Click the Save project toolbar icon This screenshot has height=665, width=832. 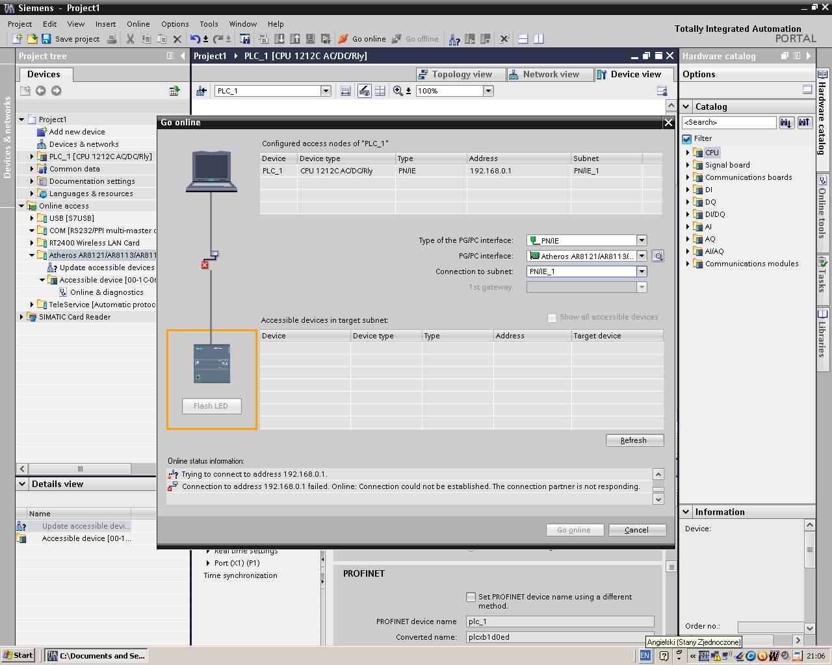pyautogui.click(x=46, y=39)
